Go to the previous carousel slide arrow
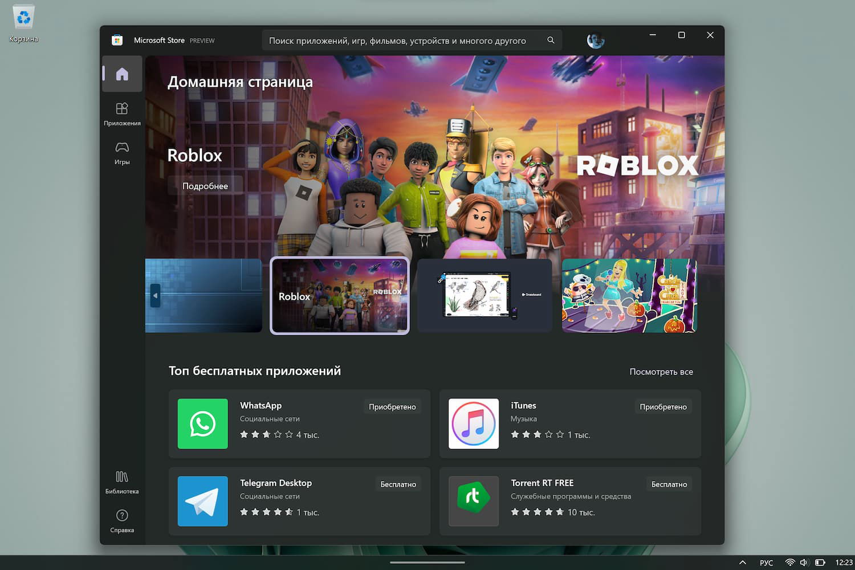This screenshot has width=855, height=570. tap(155, 296)
